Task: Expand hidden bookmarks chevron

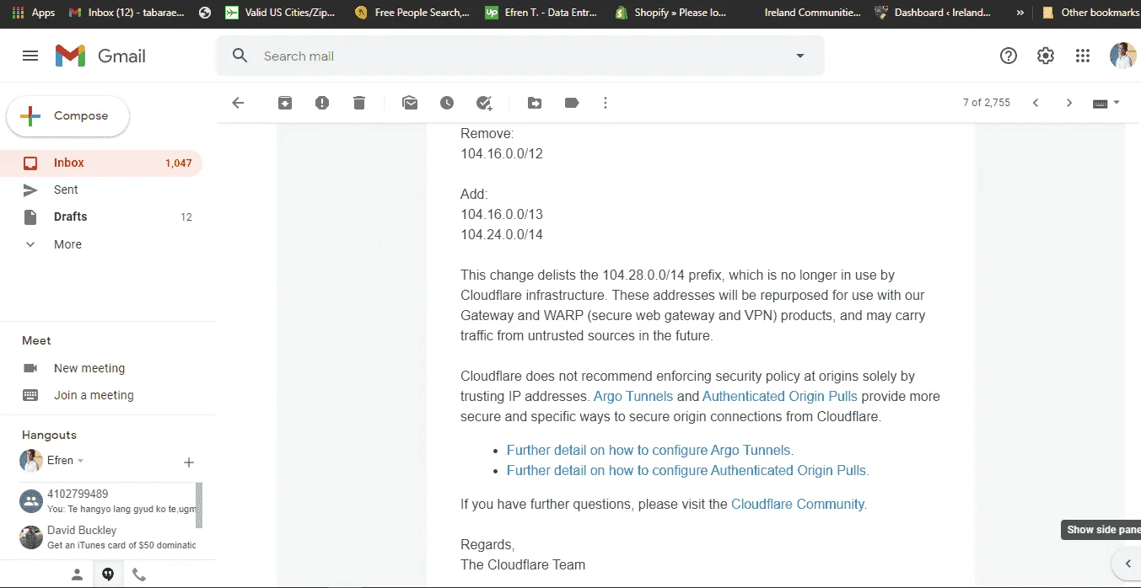Action: coord(1021,13)
